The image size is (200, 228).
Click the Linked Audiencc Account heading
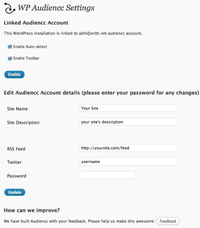[36, 23]
